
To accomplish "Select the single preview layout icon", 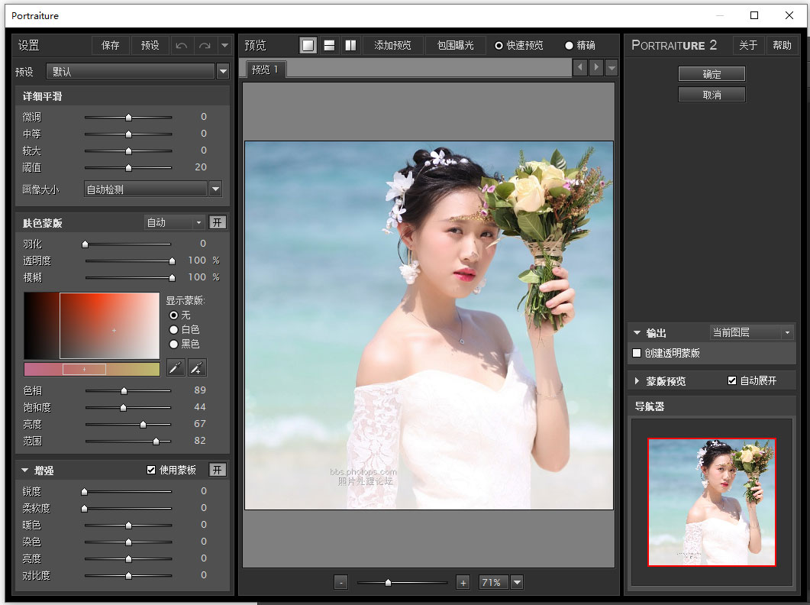I will click(x=307, y=44).
